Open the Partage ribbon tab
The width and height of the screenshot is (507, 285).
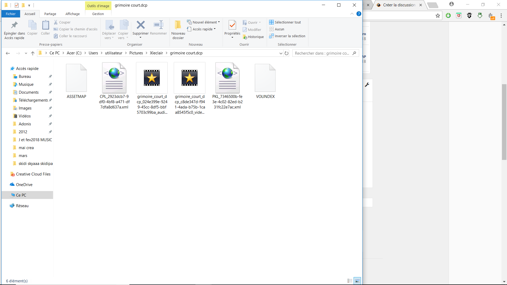click(50, 14)
